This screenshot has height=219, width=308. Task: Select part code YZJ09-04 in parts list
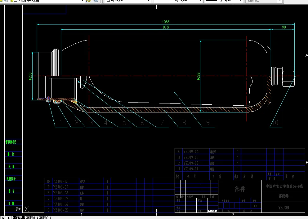click(x=191, y=152)
